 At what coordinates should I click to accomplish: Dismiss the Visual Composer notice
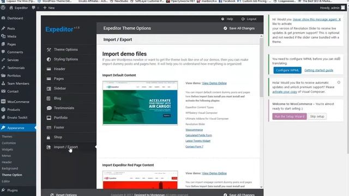point(339,82)
